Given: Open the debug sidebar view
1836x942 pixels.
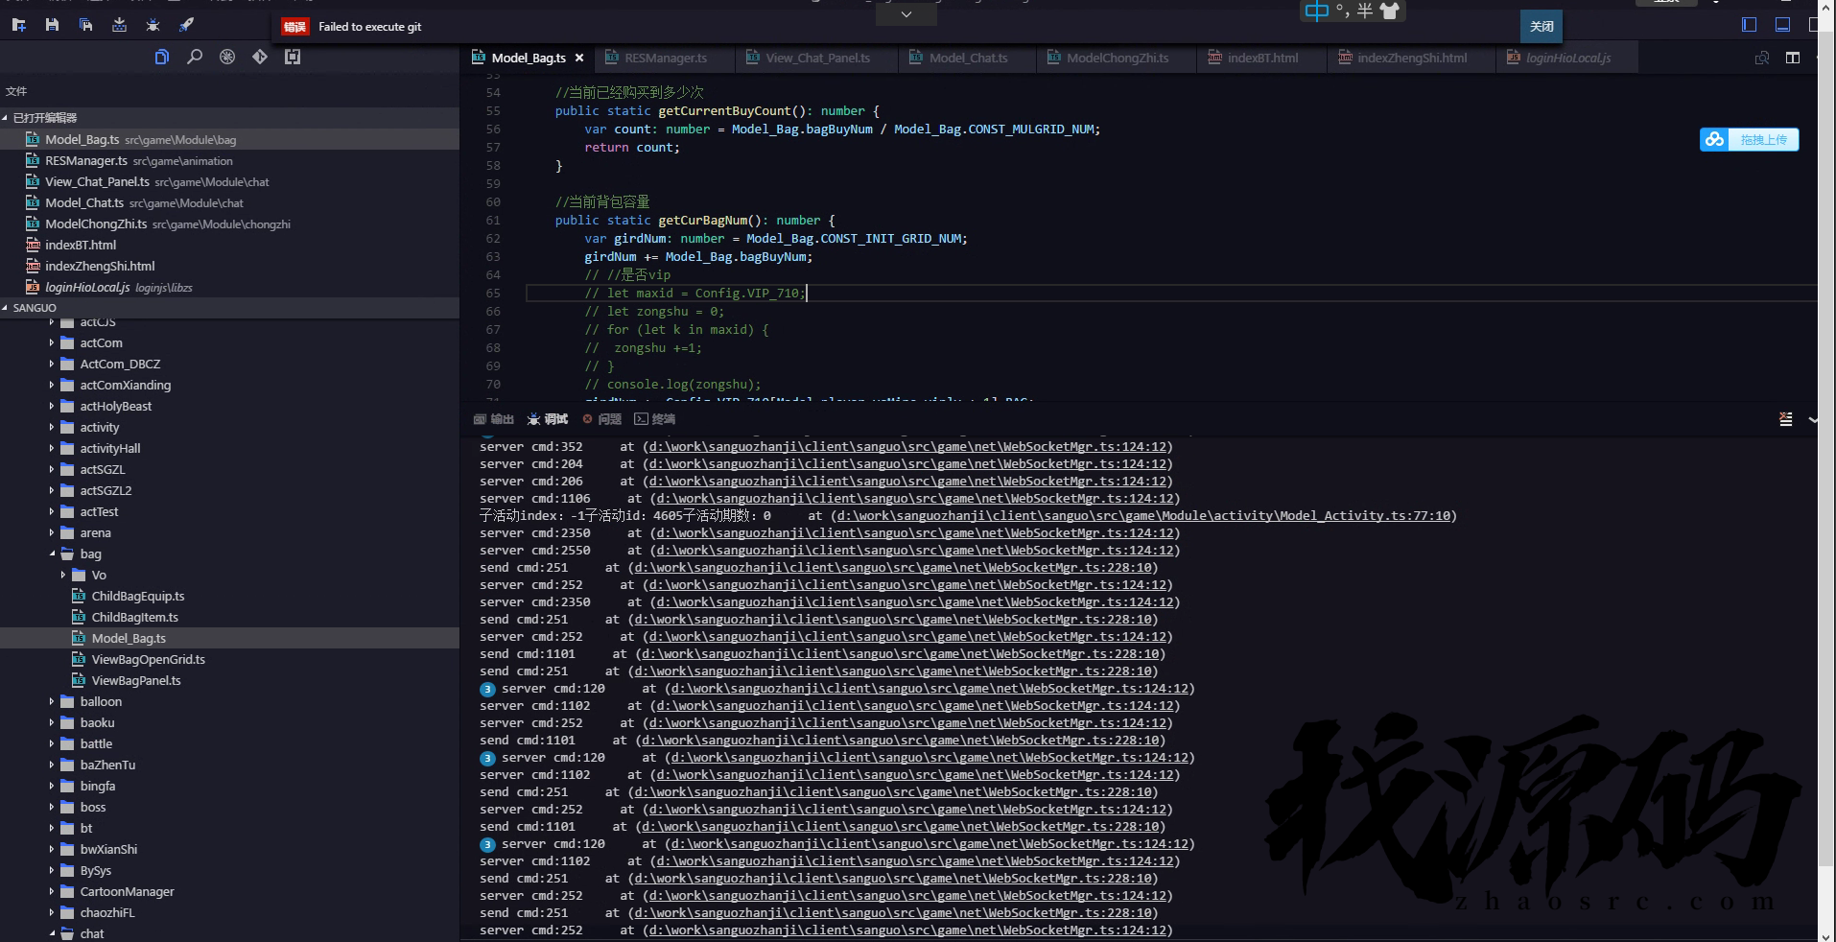Looking at the screenshot, I should 227,57.
